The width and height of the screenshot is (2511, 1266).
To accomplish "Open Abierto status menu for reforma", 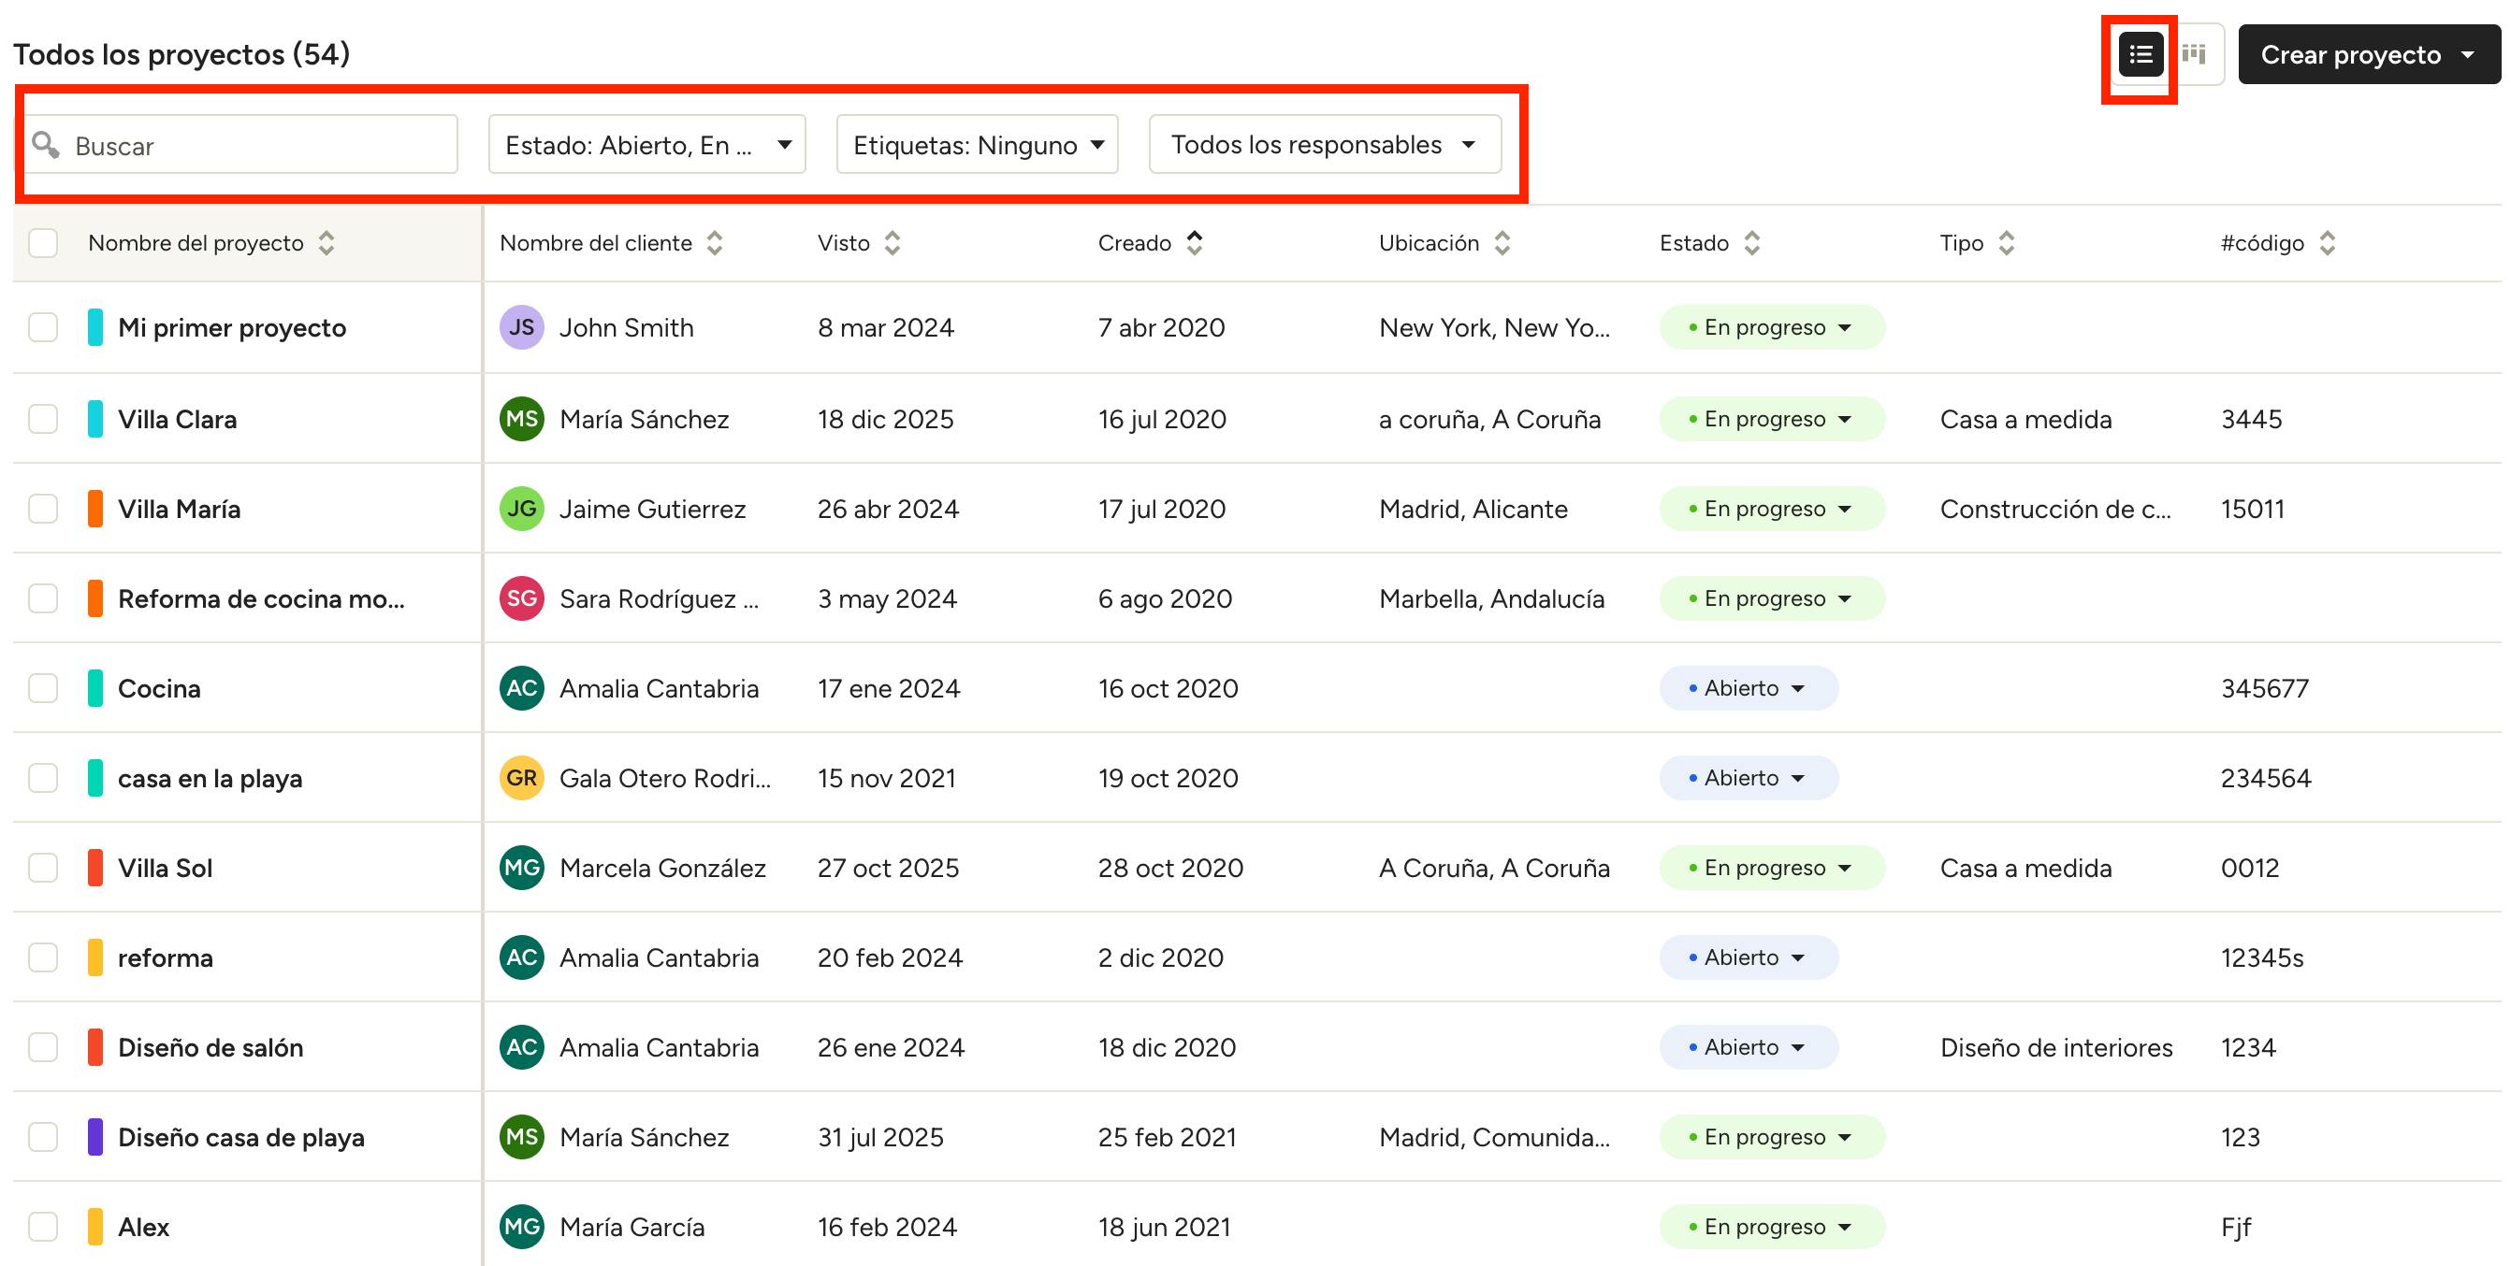I will [x=1748, y=958].
